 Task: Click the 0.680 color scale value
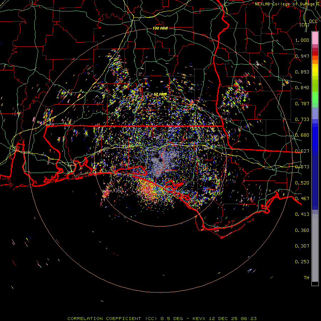click(x=302, y=135)
